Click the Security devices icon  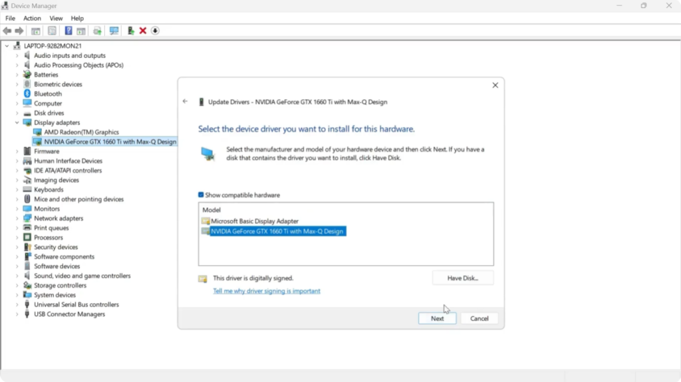coord(27,247)
